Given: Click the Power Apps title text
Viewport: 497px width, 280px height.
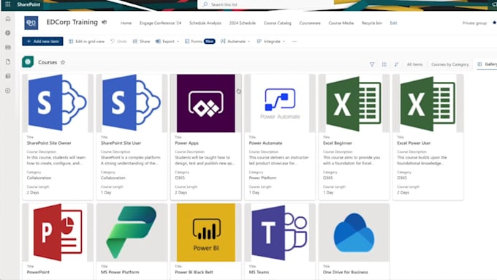Looking at the screenshot, I should click(x=186, y=143).
